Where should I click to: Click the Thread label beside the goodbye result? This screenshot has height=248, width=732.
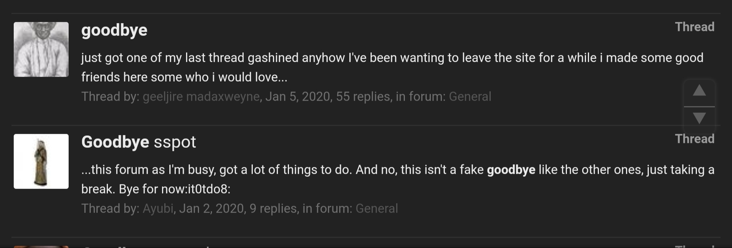[x=695, y=27]
